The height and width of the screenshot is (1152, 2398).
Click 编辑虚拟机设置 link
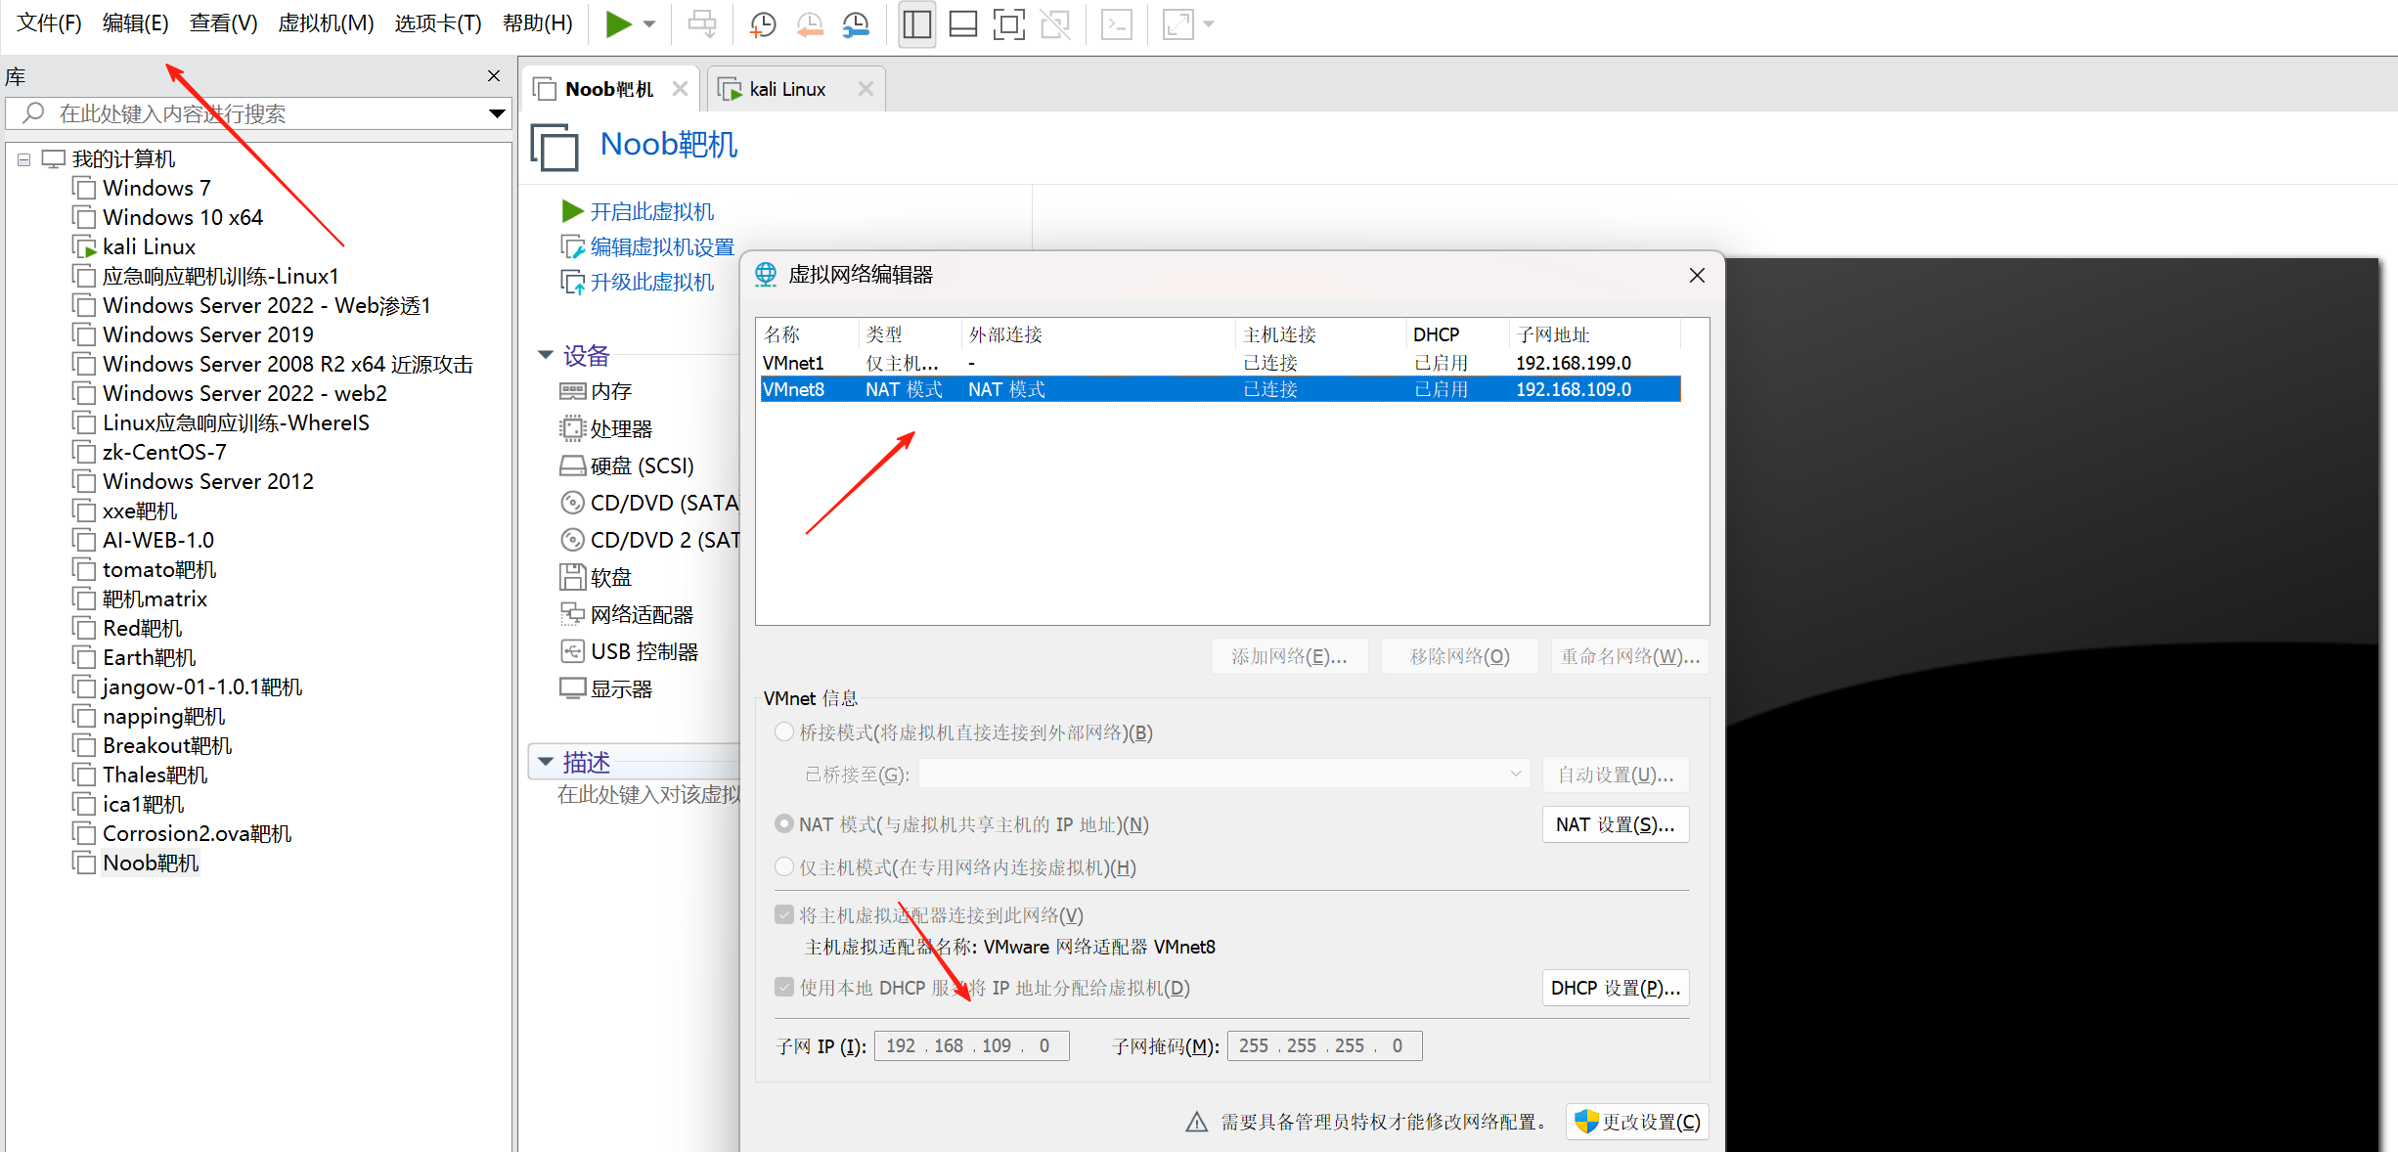pos(662,246)
